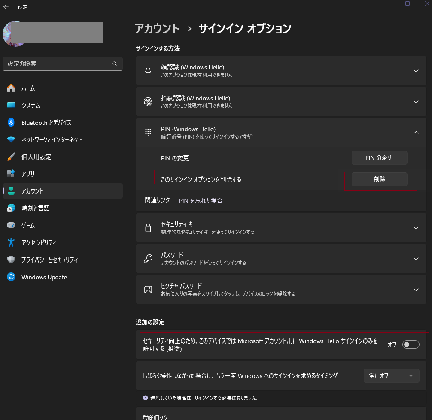Select ネットワークとインターネット category
This screenshot has width=432, height=420.
pyautogui.click(x=63, y=139)
